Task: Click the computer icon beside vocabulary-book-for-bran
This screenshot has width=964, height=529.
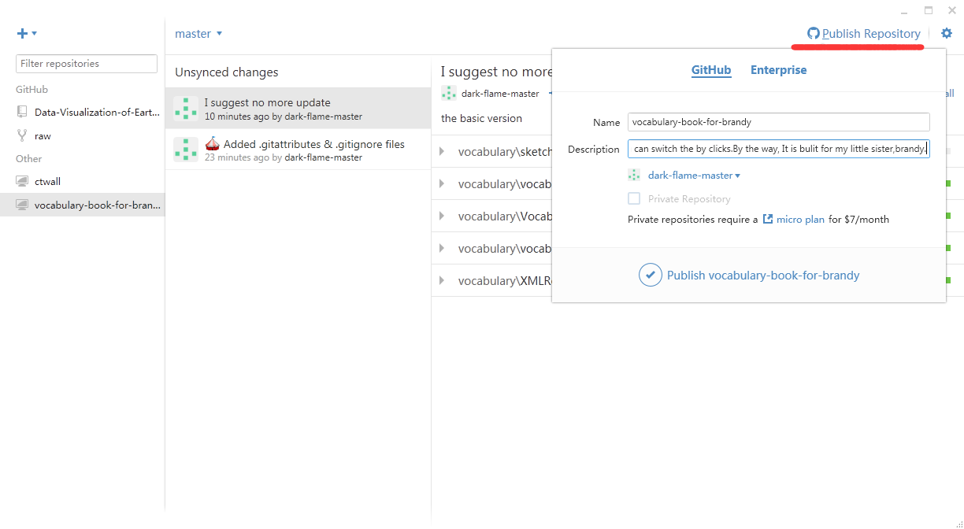Action: tap(22, 205)
